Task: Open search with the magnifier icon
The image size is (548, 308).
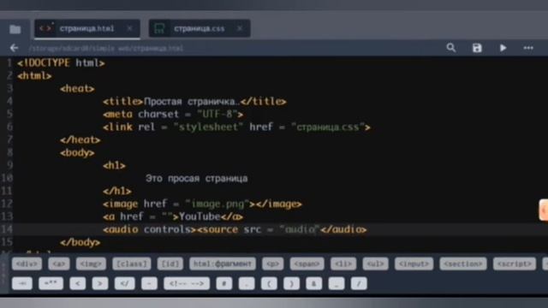Action: point(451,48)
